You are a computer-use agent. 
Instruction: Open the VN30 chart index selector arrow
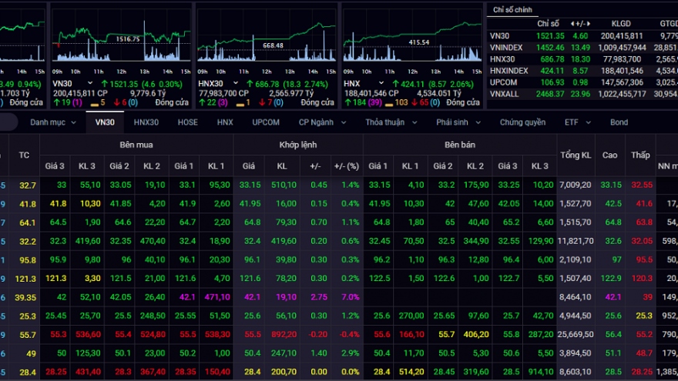(91, 82)
